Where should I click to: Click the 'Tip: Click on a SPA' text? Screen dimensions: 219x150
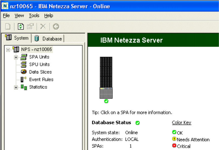point(132,112)
